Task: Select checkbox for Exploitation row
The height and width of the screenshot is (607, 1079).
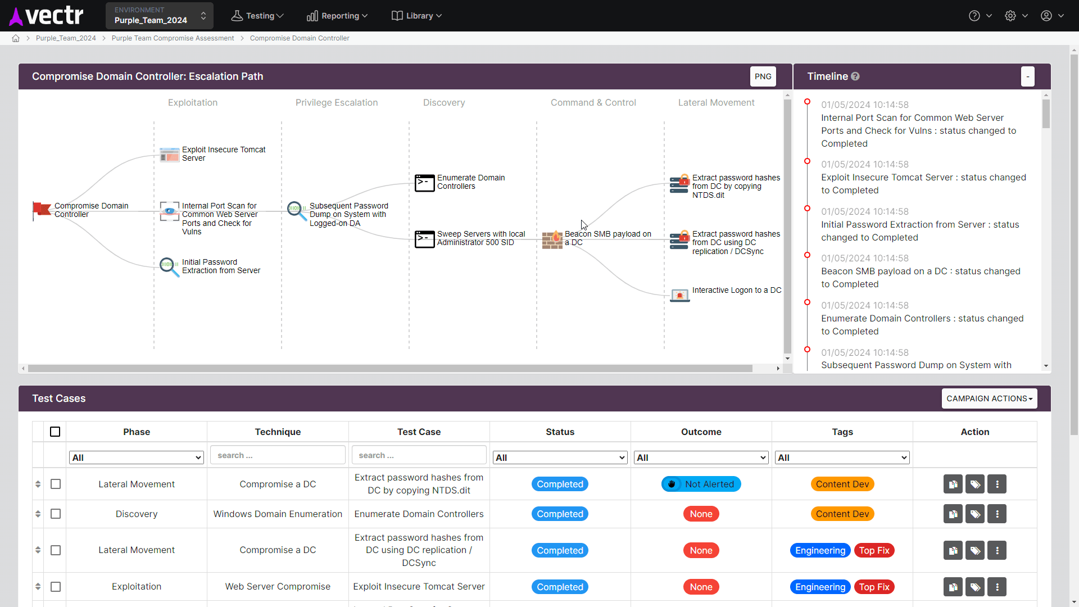Action: (56, 587)
